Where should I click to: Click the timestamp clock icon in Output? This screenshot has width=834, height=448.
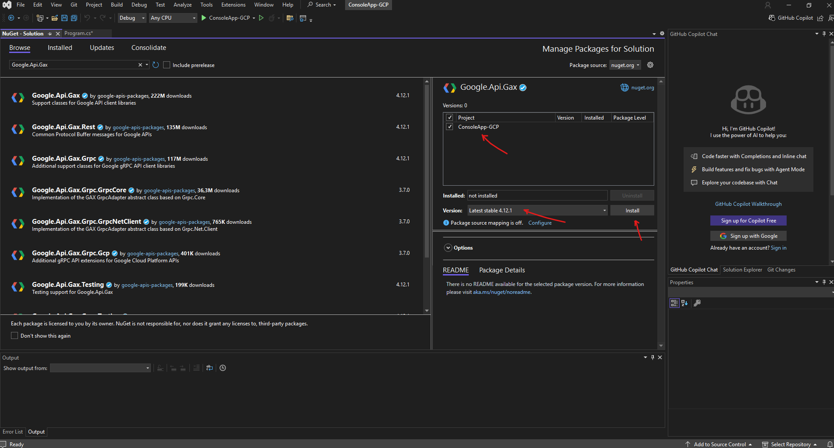pyautogui.click(x=223, y=368)
